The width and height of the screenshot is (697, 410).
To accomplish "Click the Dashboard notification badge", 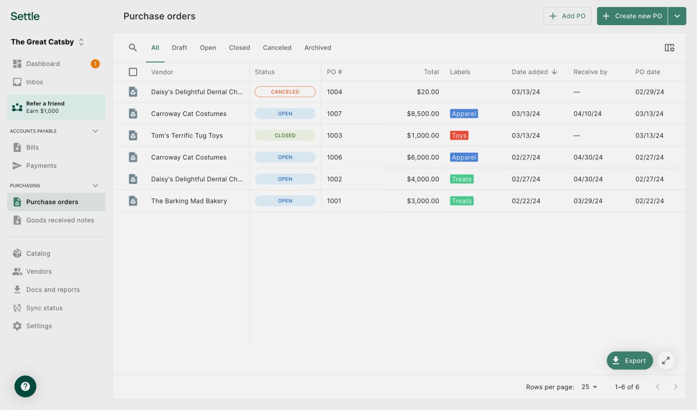I will tap(95, 64).
